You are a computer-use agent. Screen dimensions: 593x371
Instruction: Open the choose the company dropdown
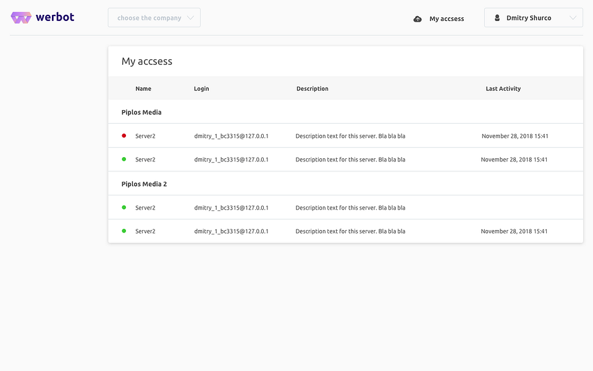point(154,17)
